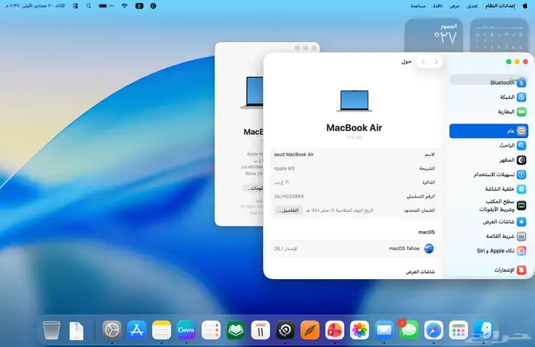Click the menu bar date and time
Screen dimensions: 535x347
click(x=35, y=6)
